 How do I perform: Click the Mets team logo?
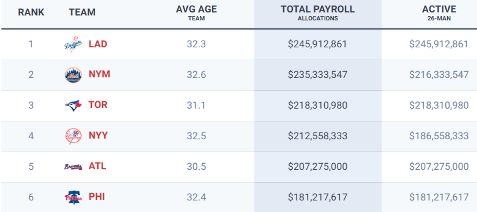[73, 75]
